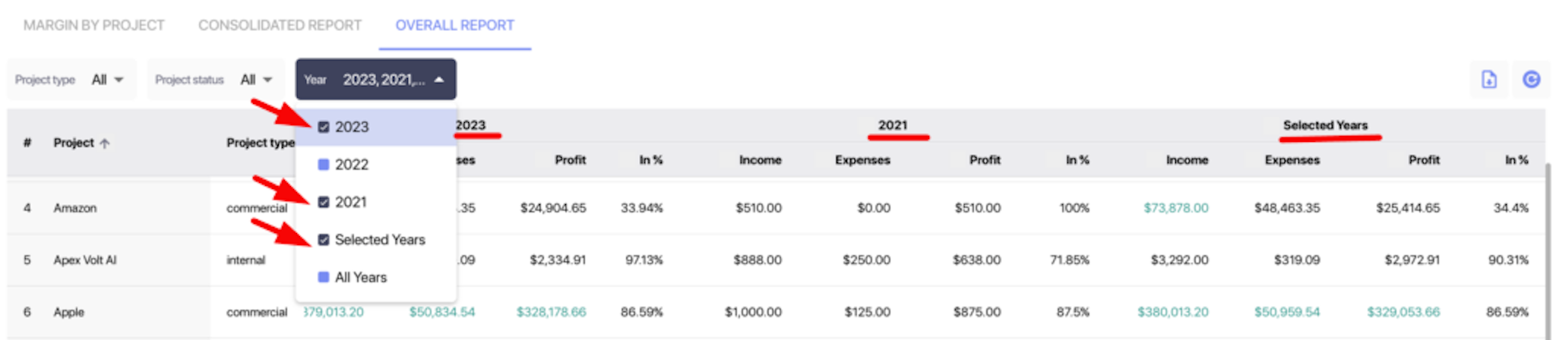Collapse the Year dropdown arrow
Screen dimensions: 1556x340
(x=439, y=80)
